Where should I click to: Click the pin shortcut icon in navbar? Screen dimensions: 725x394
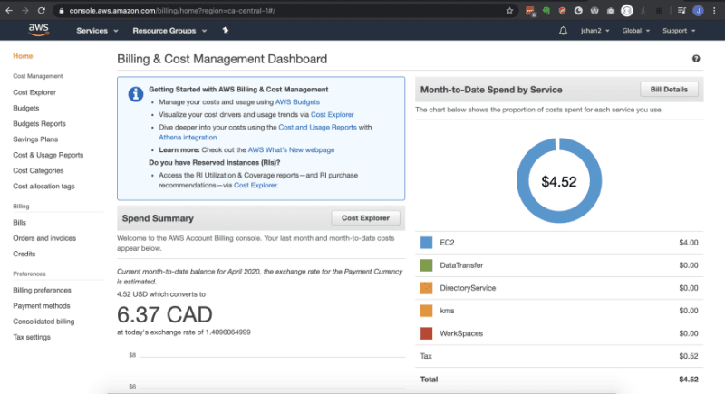225,31
